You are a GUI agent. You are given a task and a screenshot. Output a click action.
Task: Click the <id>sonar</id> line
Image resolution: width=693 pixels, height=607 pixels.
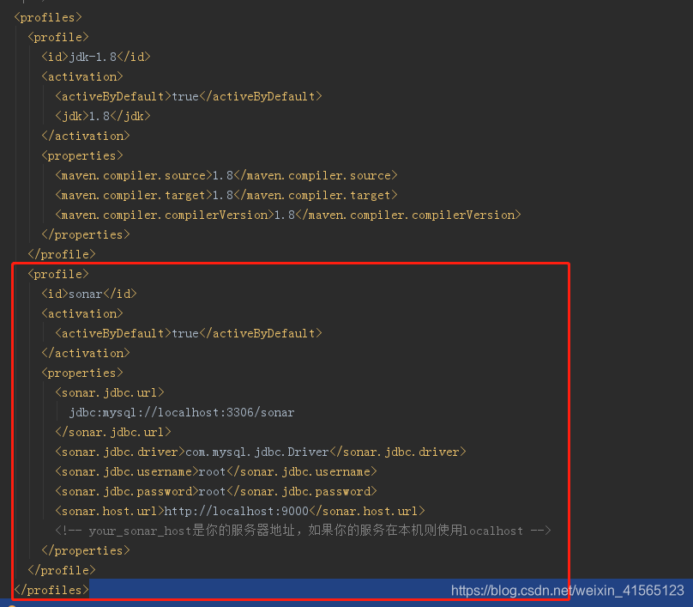pyautogui.click(x=89, y=294)
